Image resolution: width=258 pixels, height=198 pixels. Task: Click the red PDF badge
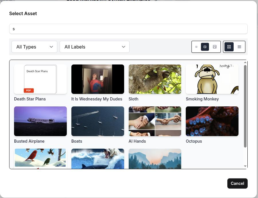[29, 90]
